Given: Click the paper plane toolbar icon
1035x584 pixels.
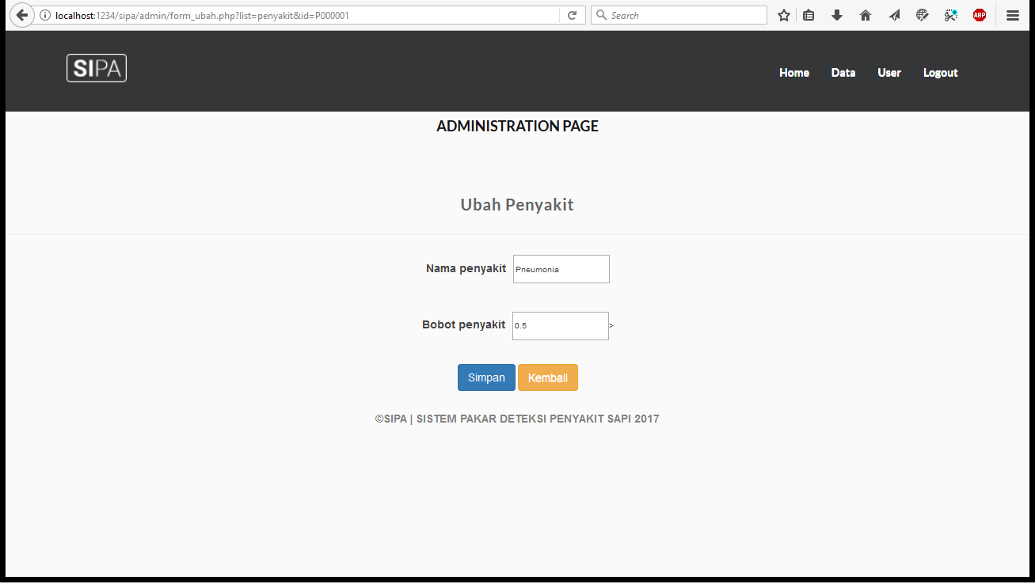Looking at the screenshot, I should tap(894, 15).
